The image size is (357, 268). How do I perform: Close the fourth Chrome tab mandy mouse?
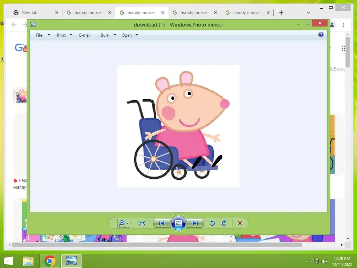click(x=215, y=13)
